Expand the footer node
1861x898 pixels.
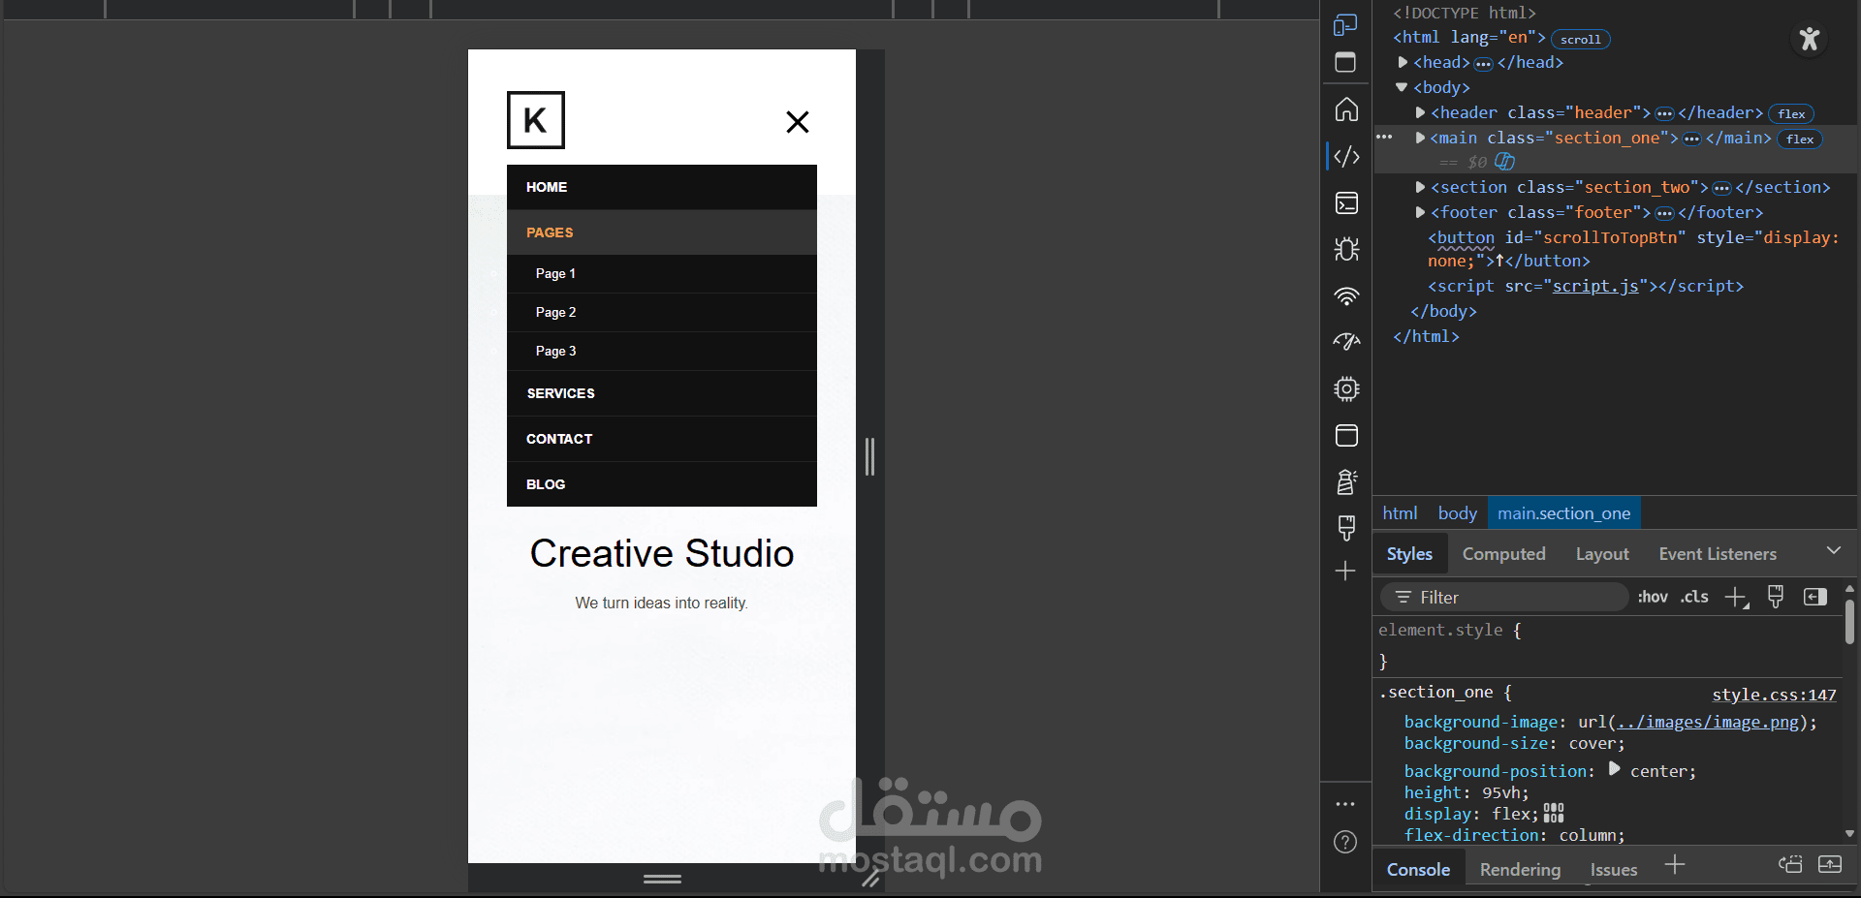[x=1420, y=212]
